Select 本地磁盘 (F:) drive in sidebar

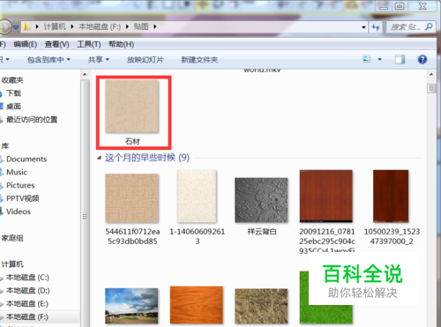(27, 316)
